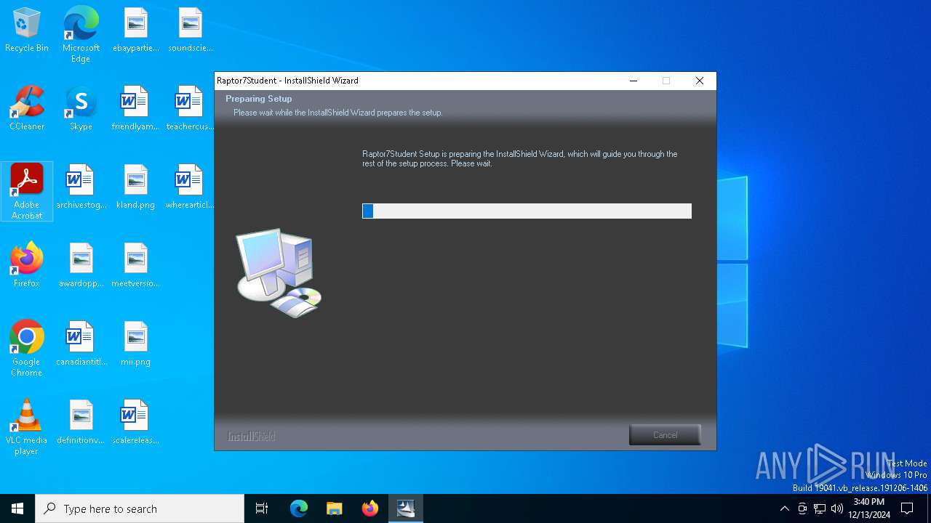Open the Windows Start menu
The width and height of the screenshot is (931, 523).
17,508
